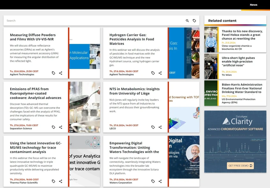Open Pavel Hobza discovery related article
Viewport: 270px width, 188px height.
point(242,35)
